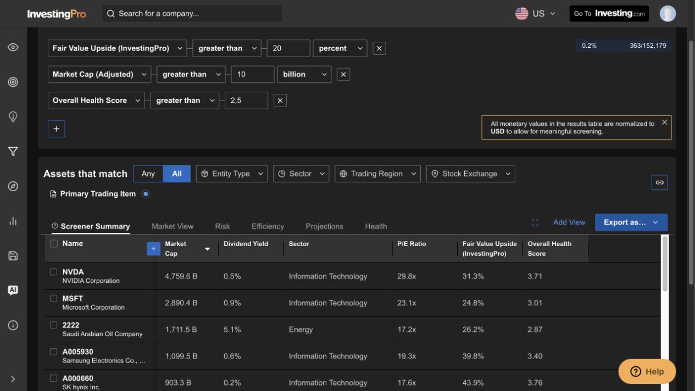
Task: Open the billion unit dropdown
Action: (x=304, y=74)
